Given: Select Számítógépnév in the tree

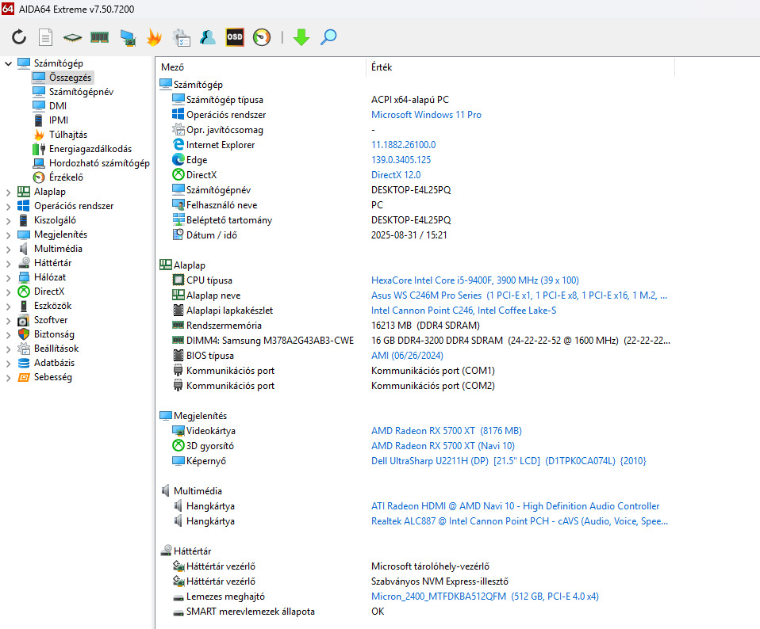Looking at the screenshot, I should [x=81, y=91].
